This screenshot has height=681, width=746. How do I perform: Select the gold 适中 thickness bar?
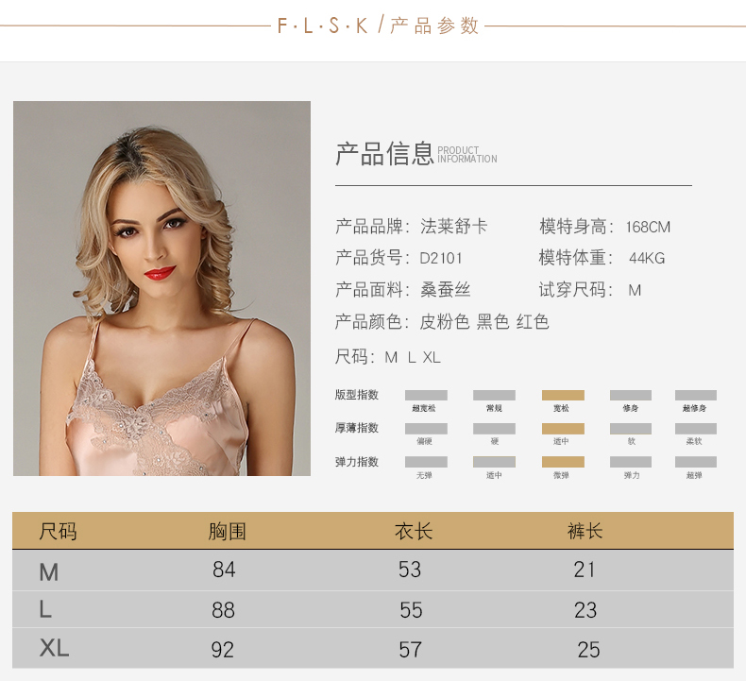[x=562, y=429]
